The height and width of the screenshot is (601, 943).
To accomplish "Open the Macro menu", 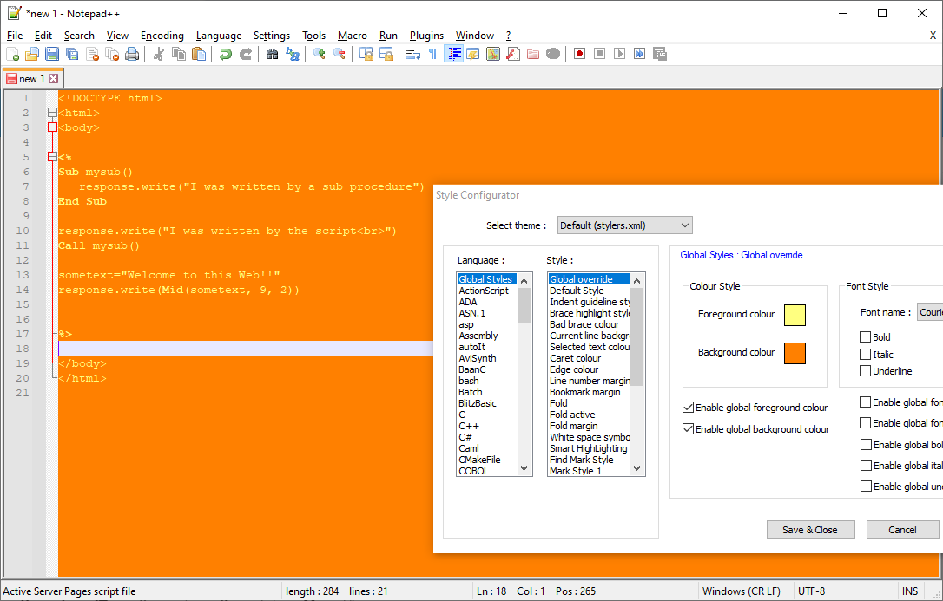I will pos(353,36).
